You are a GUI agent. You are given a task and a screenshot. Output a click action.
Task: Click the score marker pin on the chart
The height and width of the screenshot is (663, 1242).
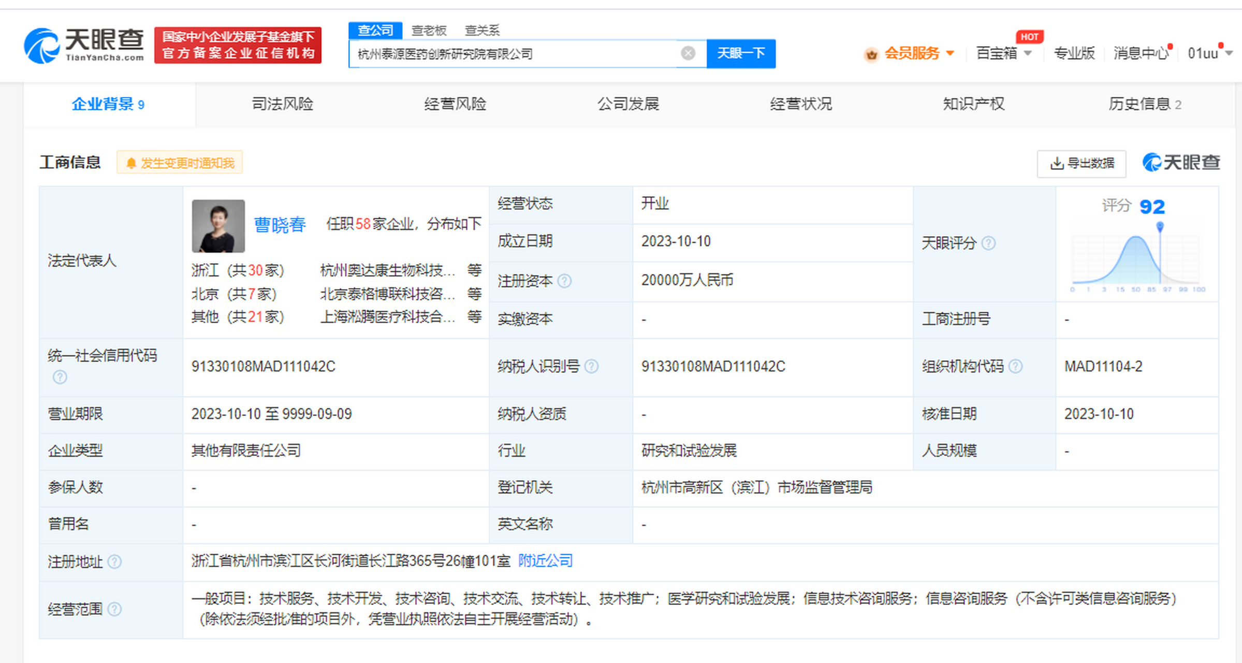(x=1160, y=227)
